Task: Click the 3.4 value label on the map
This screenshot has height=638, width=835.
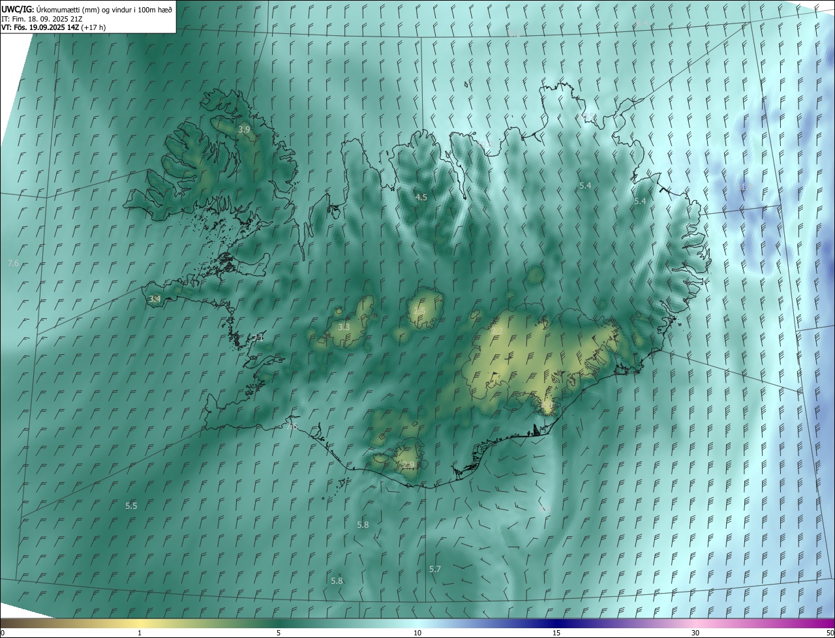Action: pos(155,299)
